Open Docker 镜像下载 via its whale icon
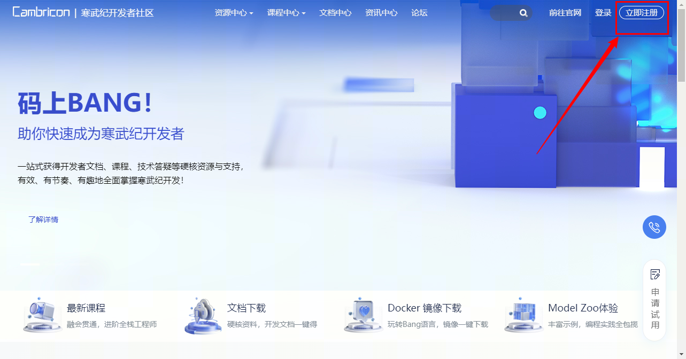Image resolution: width=686 pixels, height=359 pixels. click(363, 314)
